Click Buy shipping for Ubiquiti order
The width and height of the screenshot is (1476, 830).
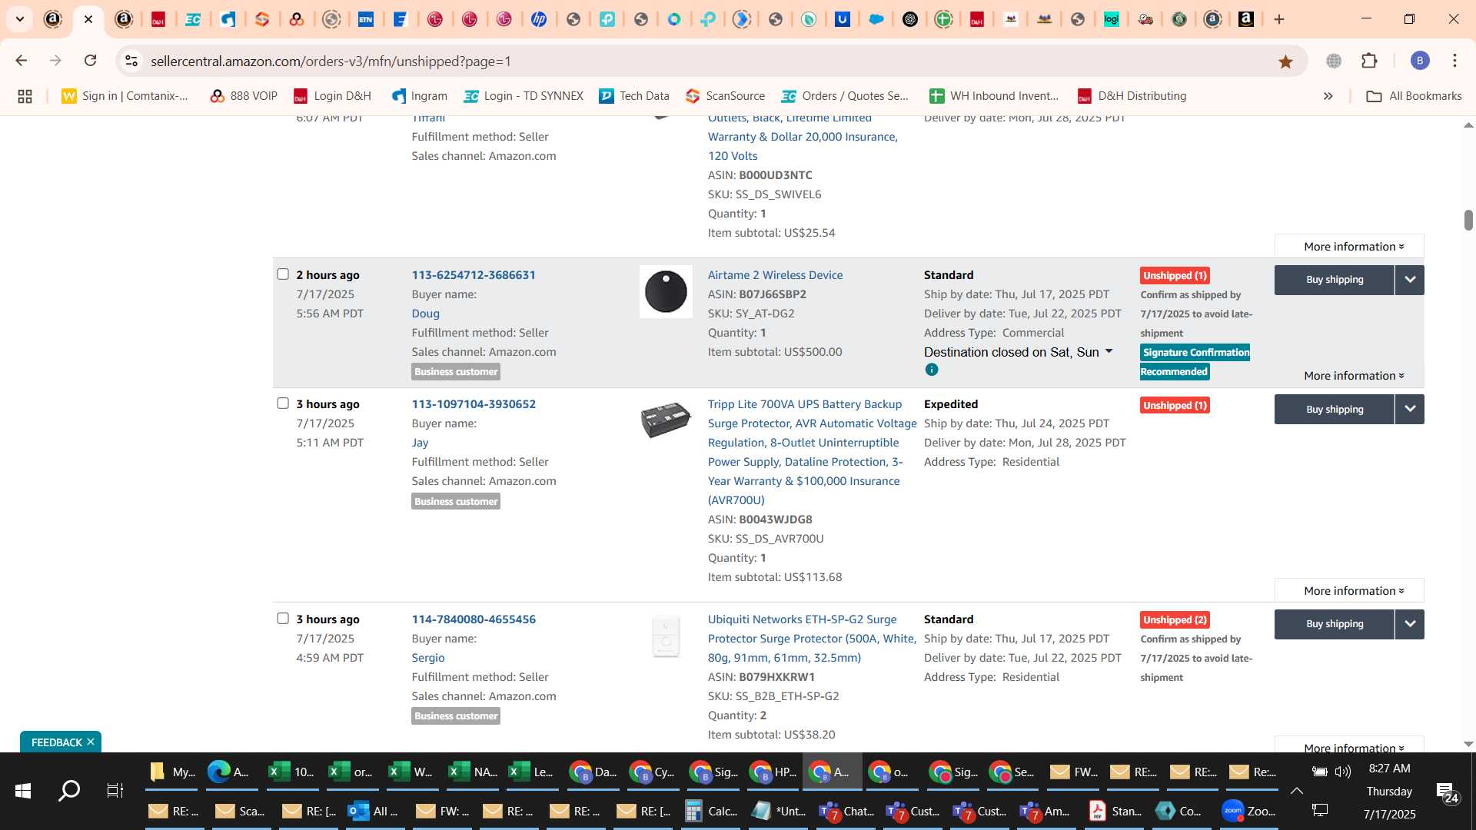coord(1335,624)
